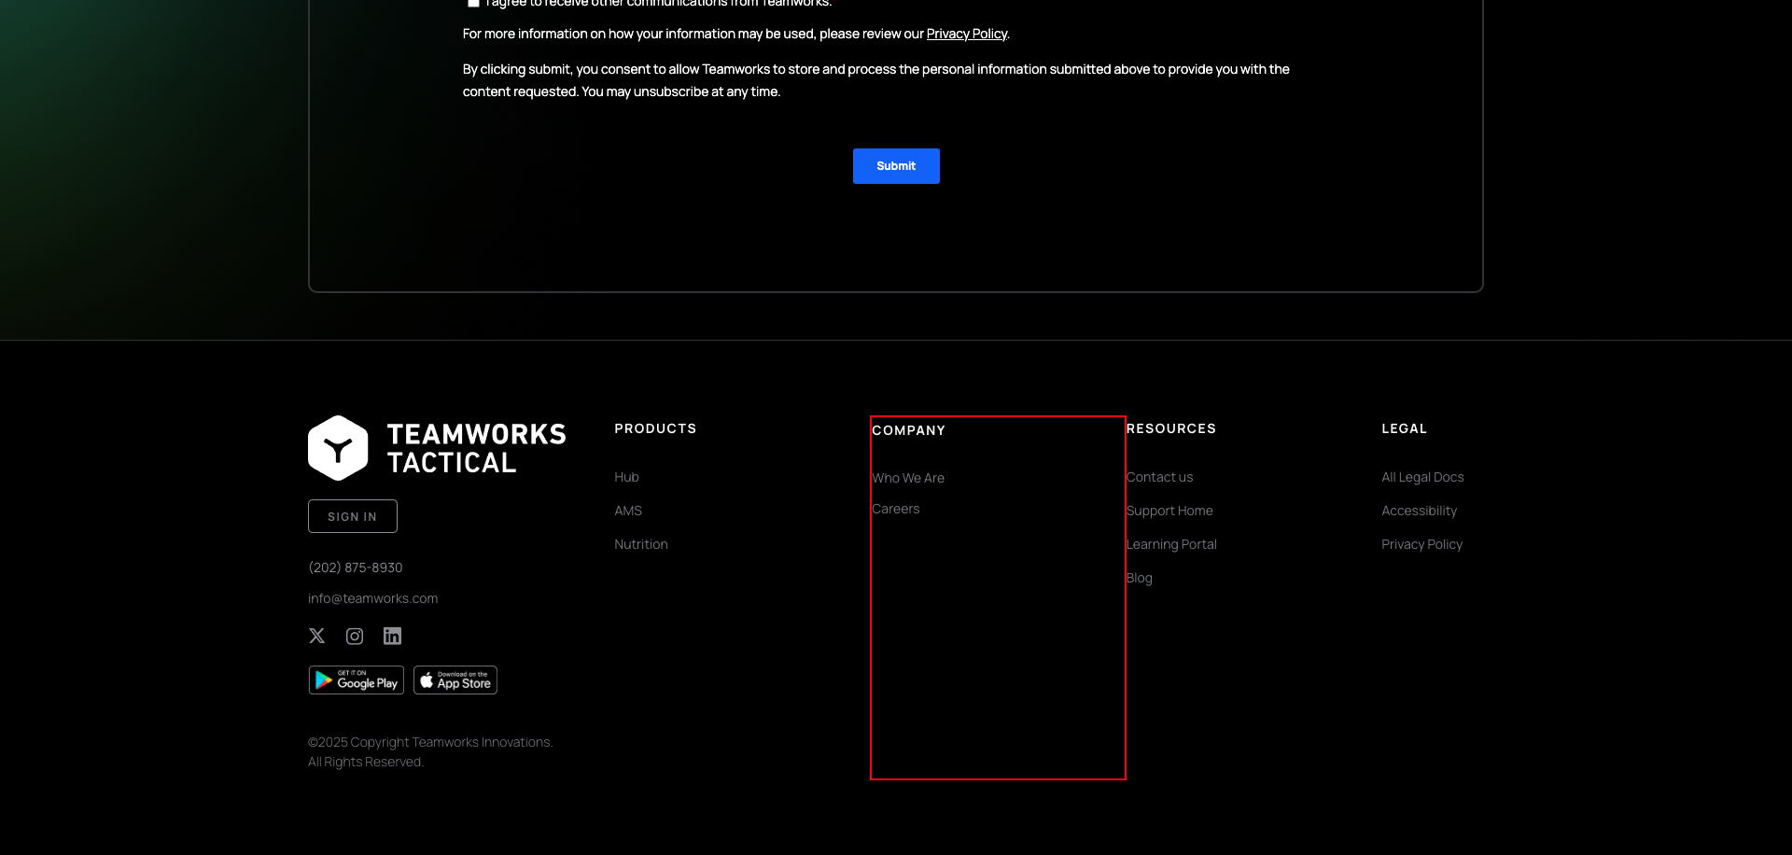
Task: Click the App Store download badge
Action: tap(455, 680)
